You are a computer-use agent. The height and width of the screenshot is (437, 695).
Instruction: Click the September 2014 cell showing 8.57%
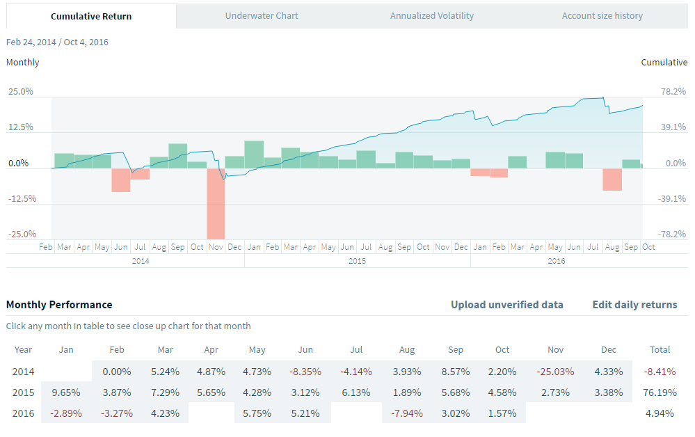point(455,372)
